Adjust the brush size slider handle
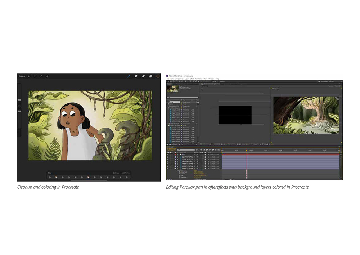 pos(19,100)
